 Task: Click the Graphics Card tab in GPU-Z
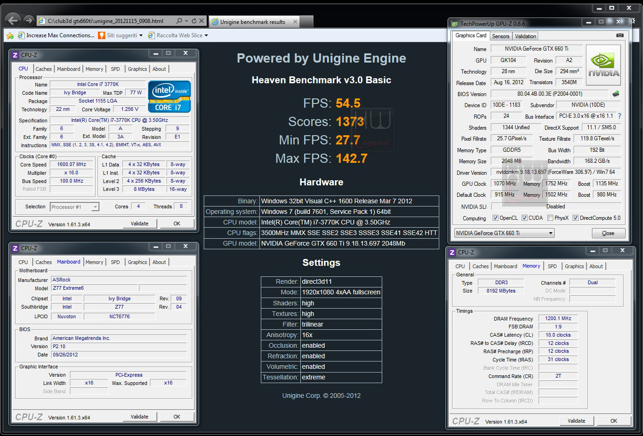point(471,35)
